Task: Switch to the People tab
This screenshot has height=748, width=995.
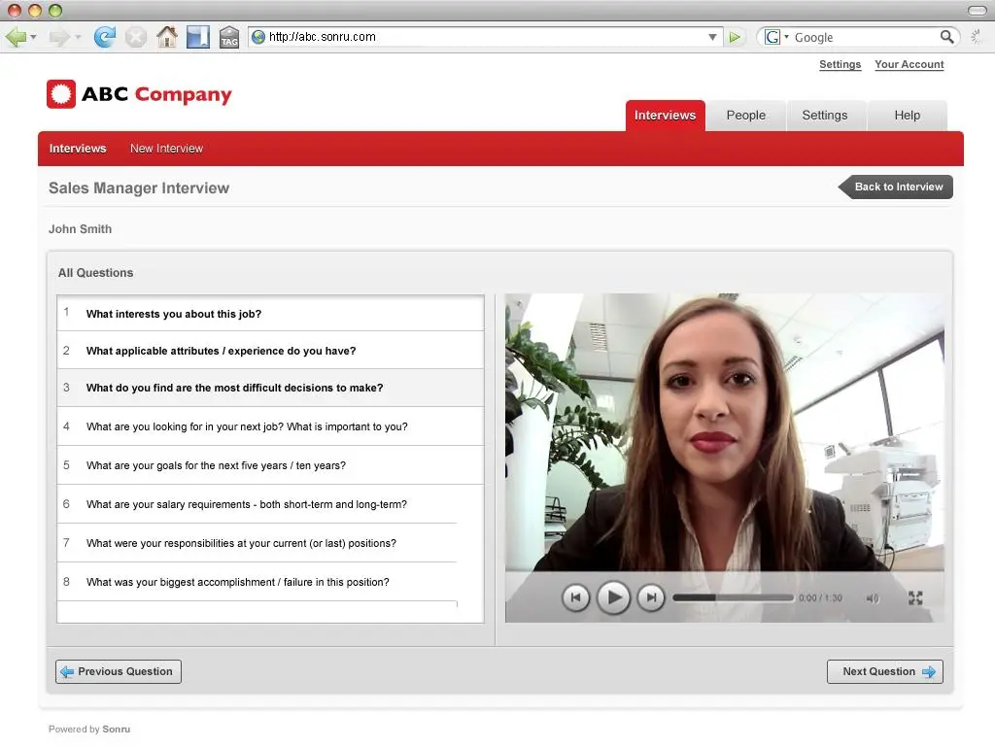Action: (x=745, y=115)
